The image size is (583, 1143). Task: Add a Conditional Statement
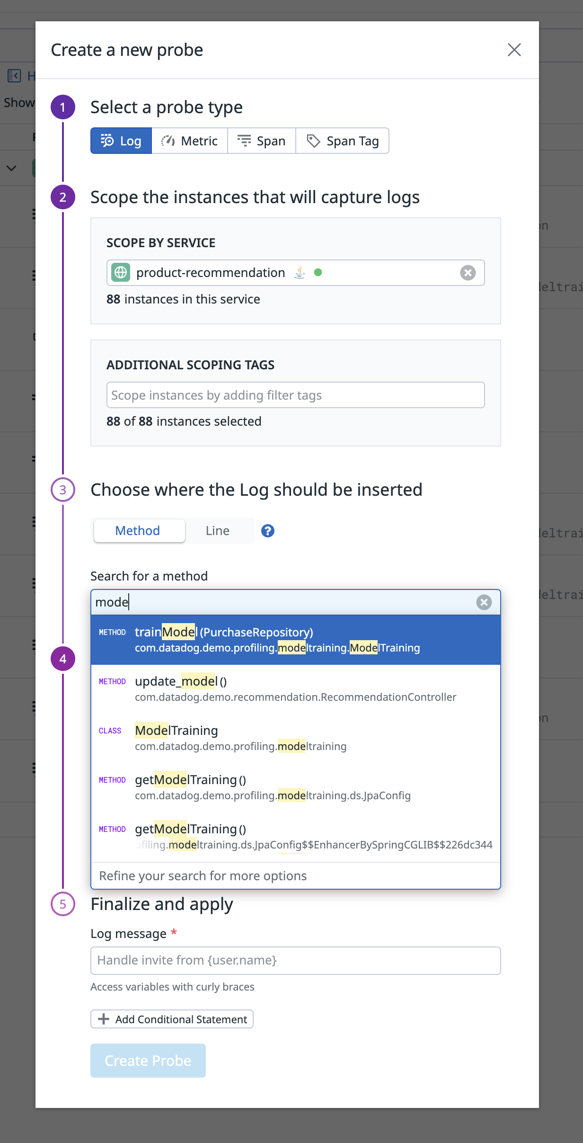coord(171,1019)
